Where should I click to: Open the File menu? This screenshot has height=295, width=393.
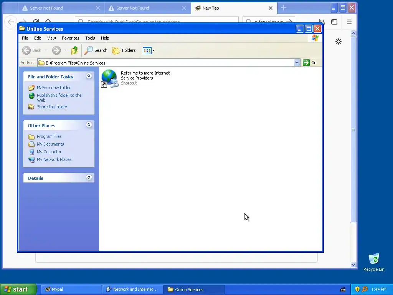25,38
